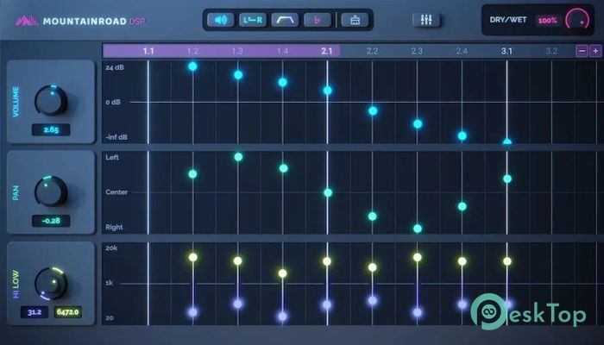Click the plus button to add steps

[595, 51]
